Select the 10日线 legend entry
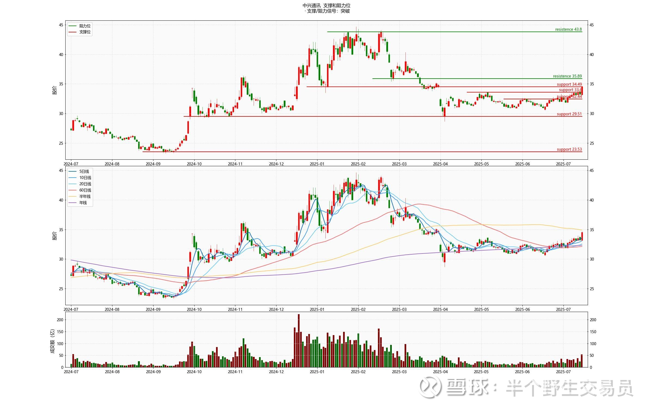The height and width of the screenshot is (408, 653). point(85,178)
